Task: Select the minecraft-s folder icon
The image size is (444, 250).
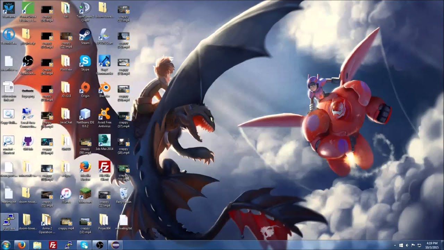Action: pos(28,169)
